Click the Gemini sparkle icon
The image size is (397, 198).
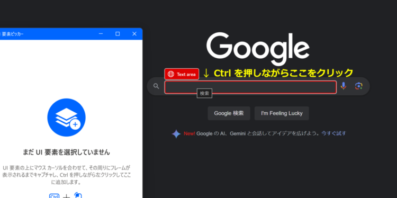point(176,134)
